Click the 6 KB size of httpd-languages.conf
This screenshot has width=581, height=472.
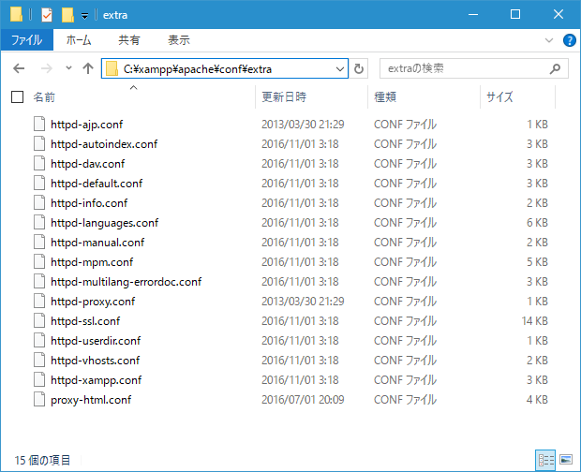(x=537, y=223)
